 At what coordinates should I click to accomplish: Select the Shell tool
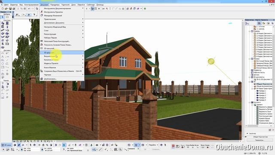tap(3, 37)
